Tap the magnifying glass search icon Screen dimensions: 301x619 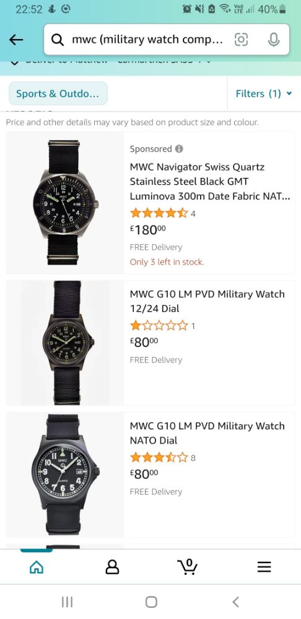click(x=58, y=40)
